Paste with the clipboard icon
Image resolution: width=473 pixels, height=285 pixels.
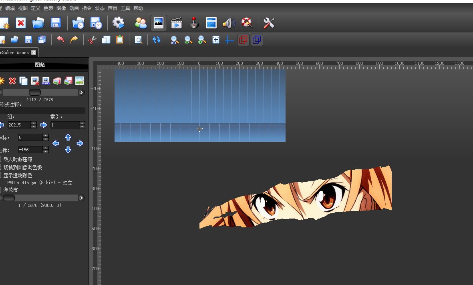coord(120,40)
